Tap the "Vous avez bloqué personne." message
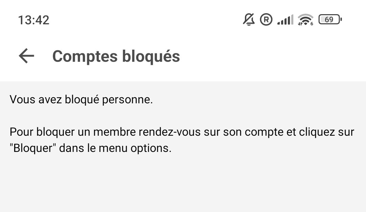Viewport: 366px width, 212px height. [x=81, y=100]
